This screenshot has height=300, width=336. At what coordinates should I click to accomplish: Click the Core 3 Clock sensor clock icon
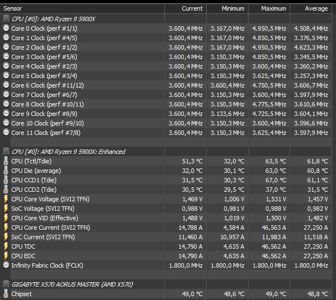tap(6, 57)
